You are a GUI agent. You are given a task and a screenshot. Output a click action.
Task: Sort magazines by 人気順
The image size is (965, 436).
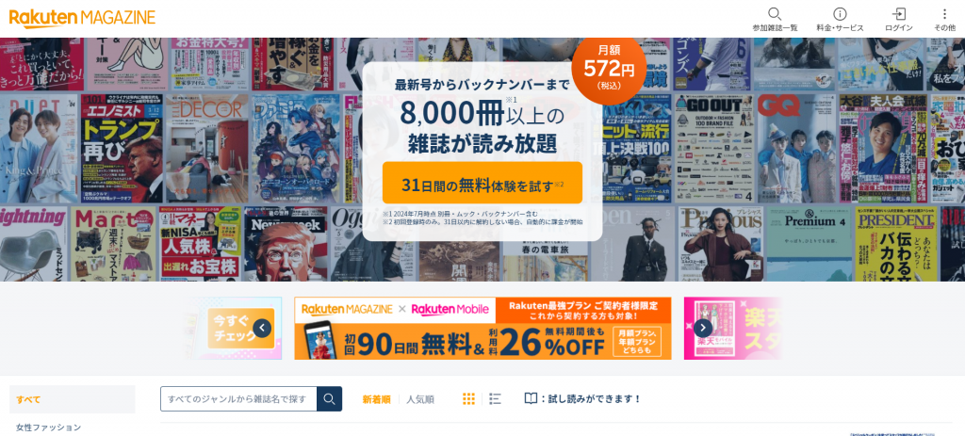coord(419,399)
